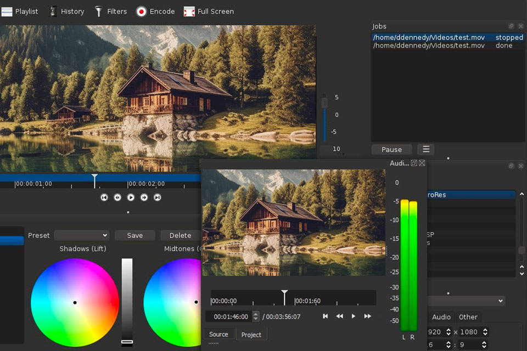Skip to previous in floating player
The width and height of the screenshot is (527, 351).
click(x=325, y=316)
